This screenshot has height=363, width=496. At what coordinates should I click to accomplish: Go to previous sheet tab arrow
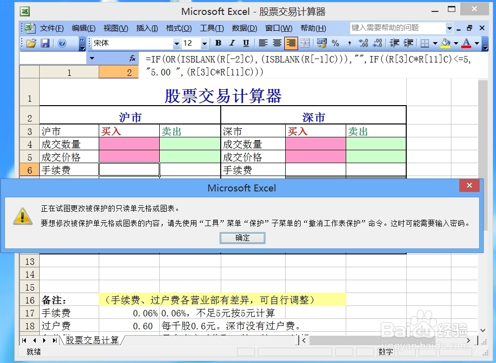tap(34, 340)
